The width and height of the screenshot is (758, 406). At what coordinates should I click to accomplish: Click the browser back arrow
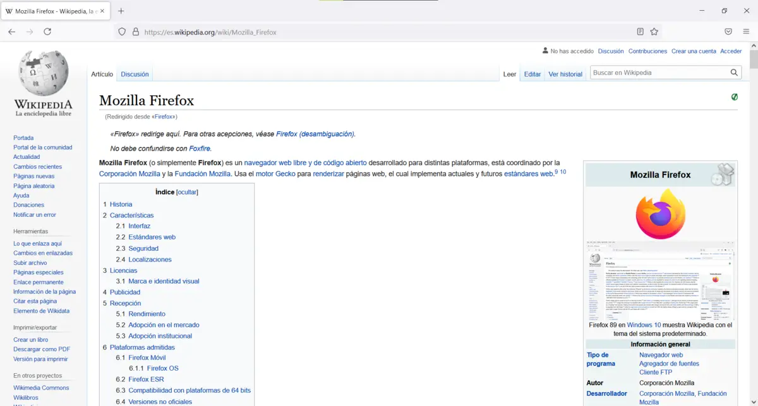12,32
